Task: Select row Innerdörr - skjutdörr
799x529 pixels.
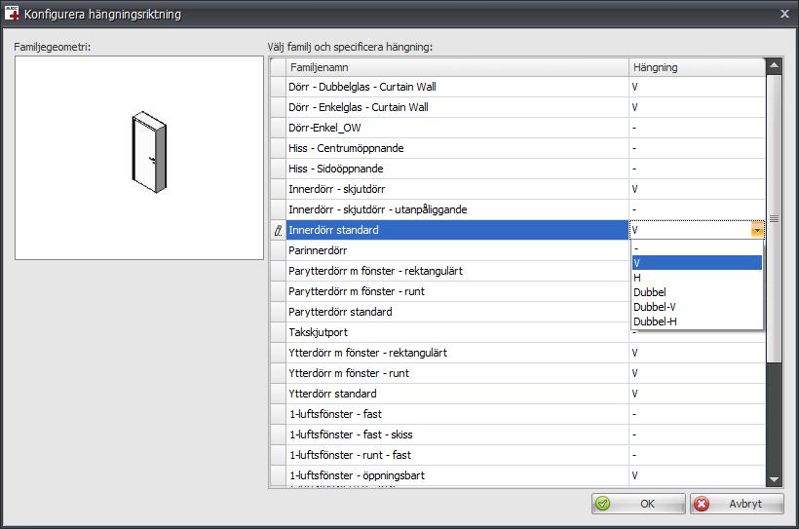Action: point(457,189)
